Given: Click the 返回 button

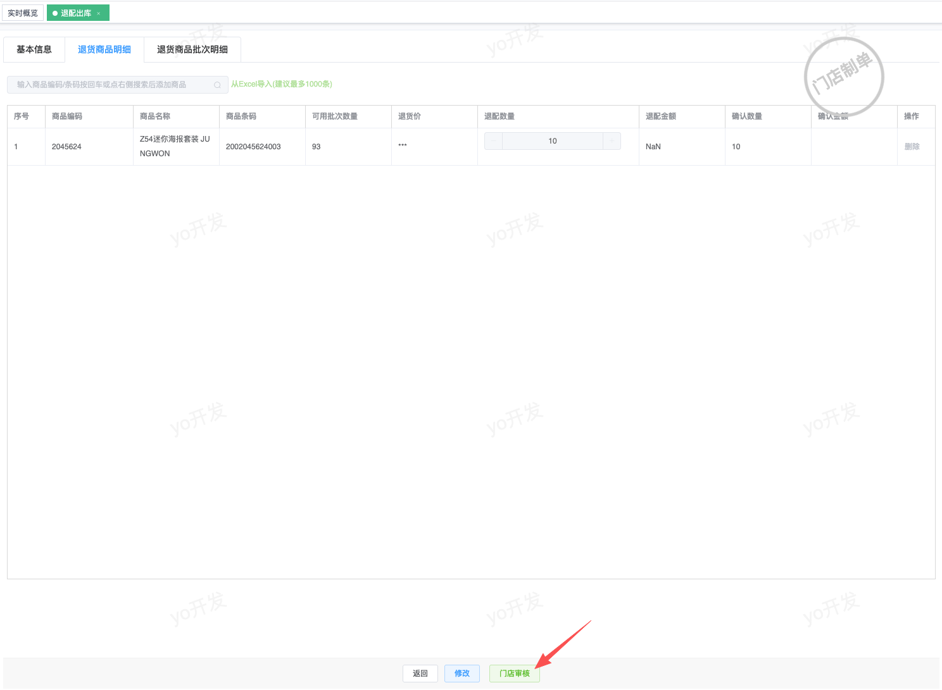Looking at the screenshot, I should point(420,674).
